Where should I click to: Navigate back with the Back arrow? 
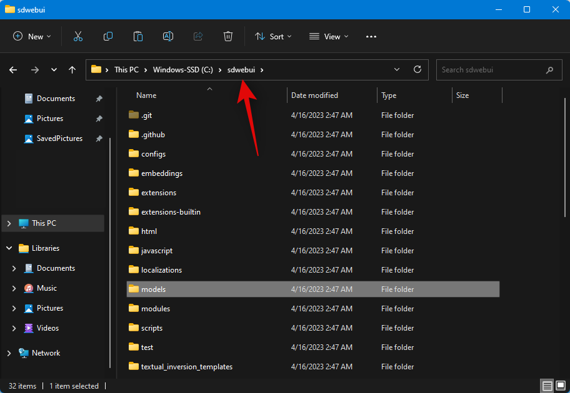coord(13,70)
